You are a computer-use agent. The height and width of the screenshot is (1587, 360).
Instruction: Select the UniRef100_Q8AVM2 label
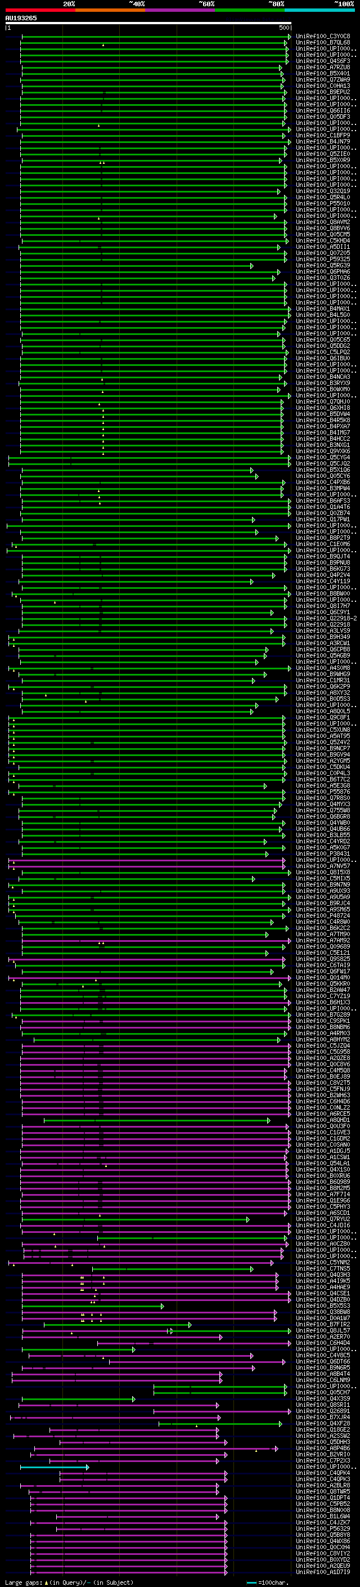[x=323, y=222]
